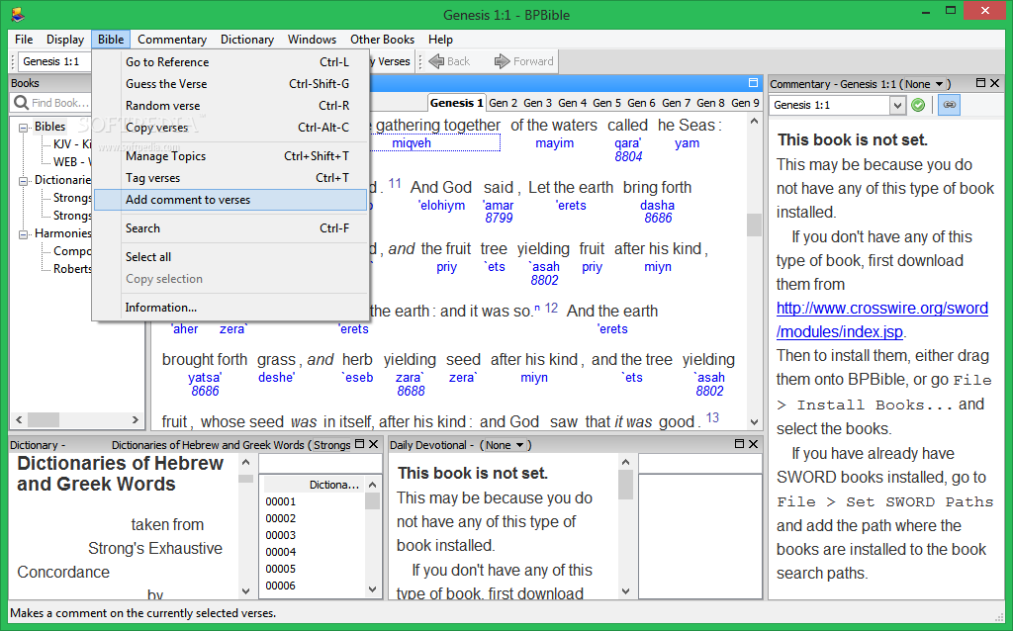The width and height of the screenshot is (1013, 631).
Task: Click Add comment to verses entry
Action: (230, 200)
